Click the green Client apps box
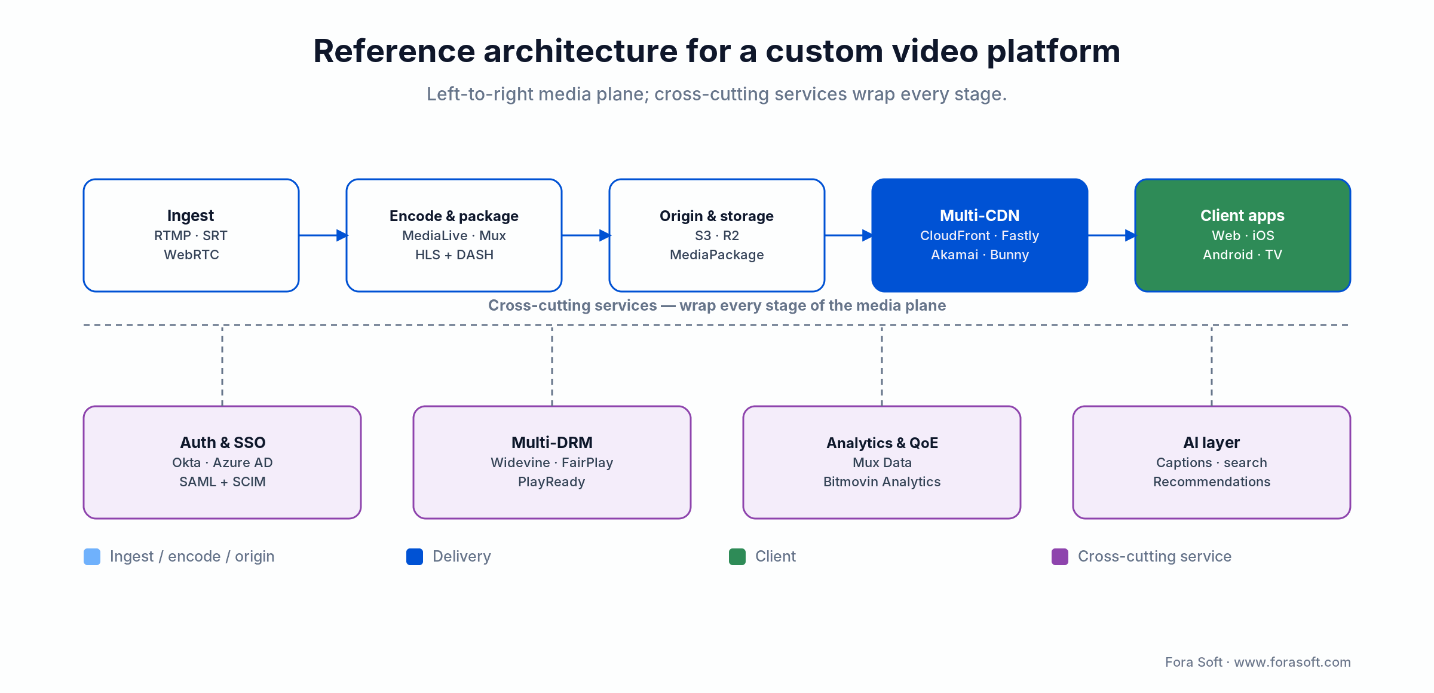The image size is (1434, 693). click(1243, 235)
